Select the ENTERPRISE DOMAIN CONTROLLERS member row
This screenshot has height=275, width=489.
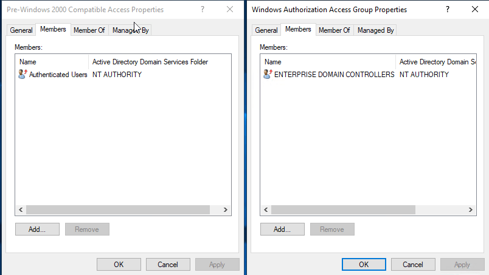tap(368, 75)
